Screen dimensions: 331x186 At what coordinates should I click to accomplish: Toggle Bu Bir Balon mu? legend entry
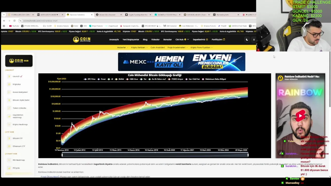(157, 79)
